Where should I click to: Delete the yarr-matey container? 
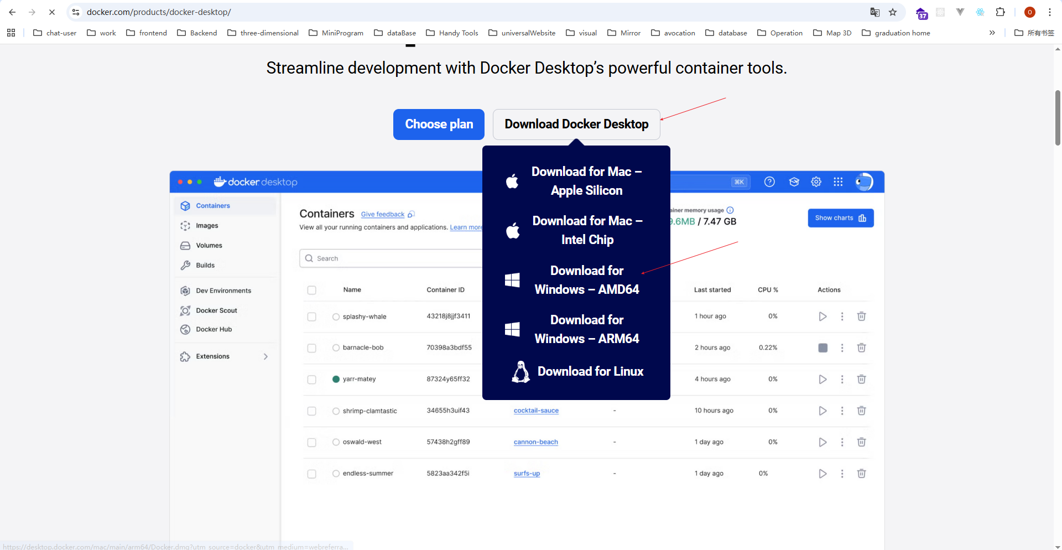(x=861, y=379)
